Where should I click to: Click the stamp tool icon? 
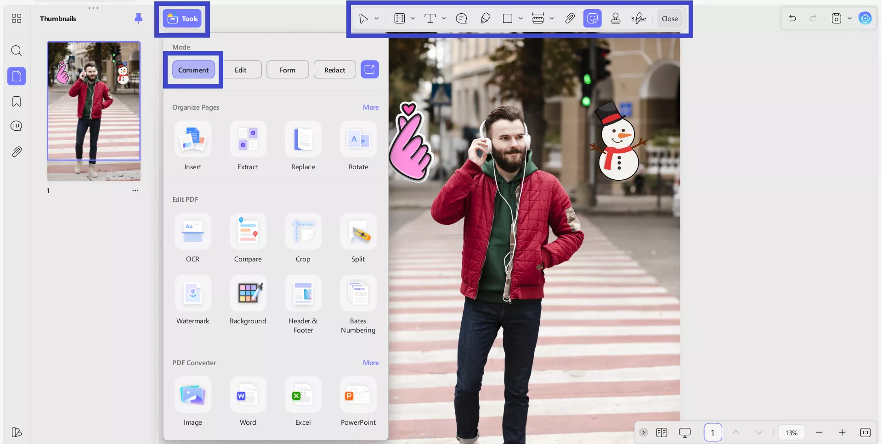point(615,18)
